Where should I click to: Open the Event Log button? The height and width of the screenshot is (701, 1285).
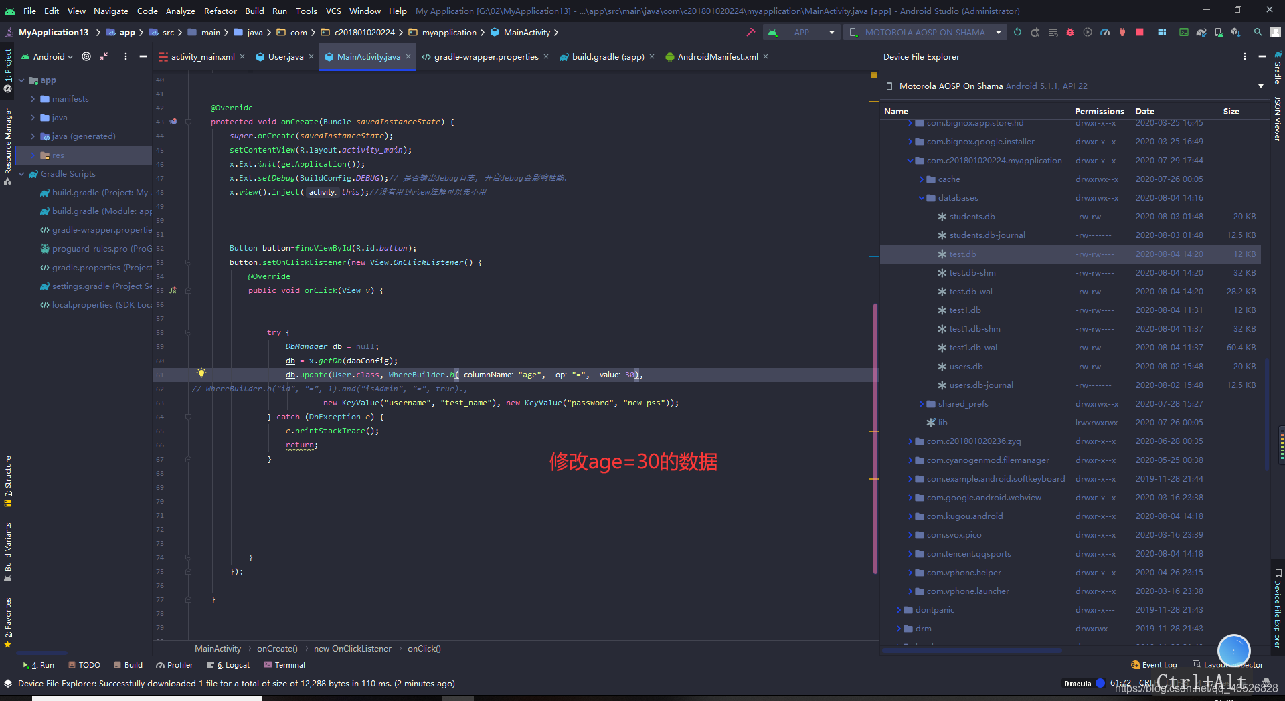click(1154, 665)
